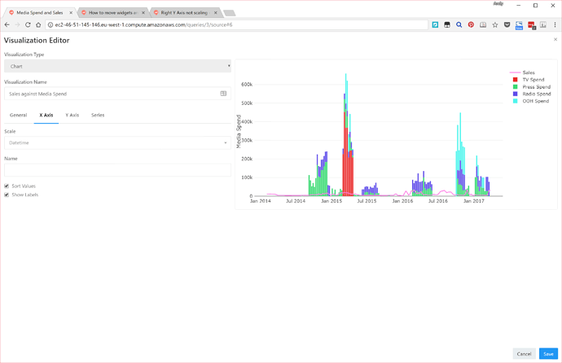Click the Pinterest extension icon

(x=471, y=24)
